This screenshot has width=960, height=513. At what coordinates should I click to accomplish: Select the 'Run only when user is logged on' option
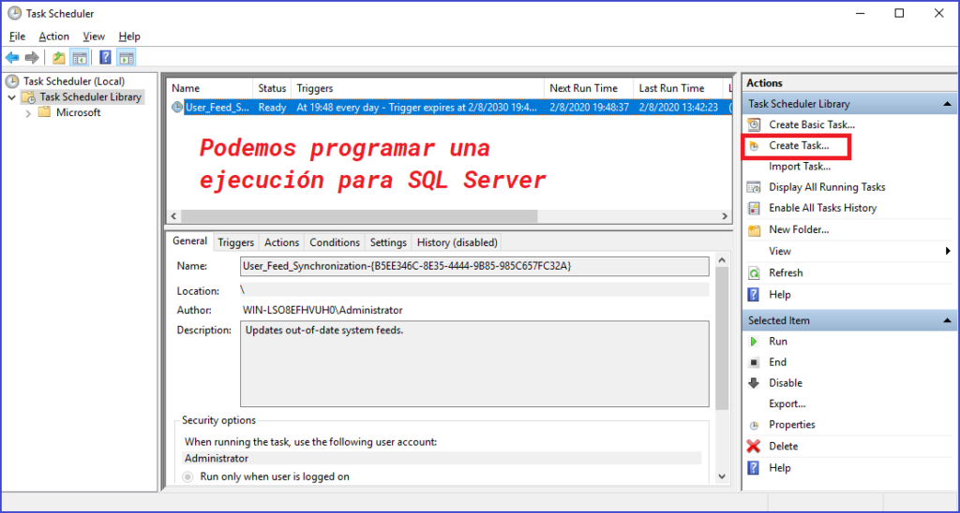188,476
